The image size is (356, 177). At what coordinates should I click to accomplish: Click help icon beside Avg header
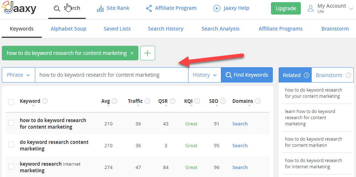(114, 101)
